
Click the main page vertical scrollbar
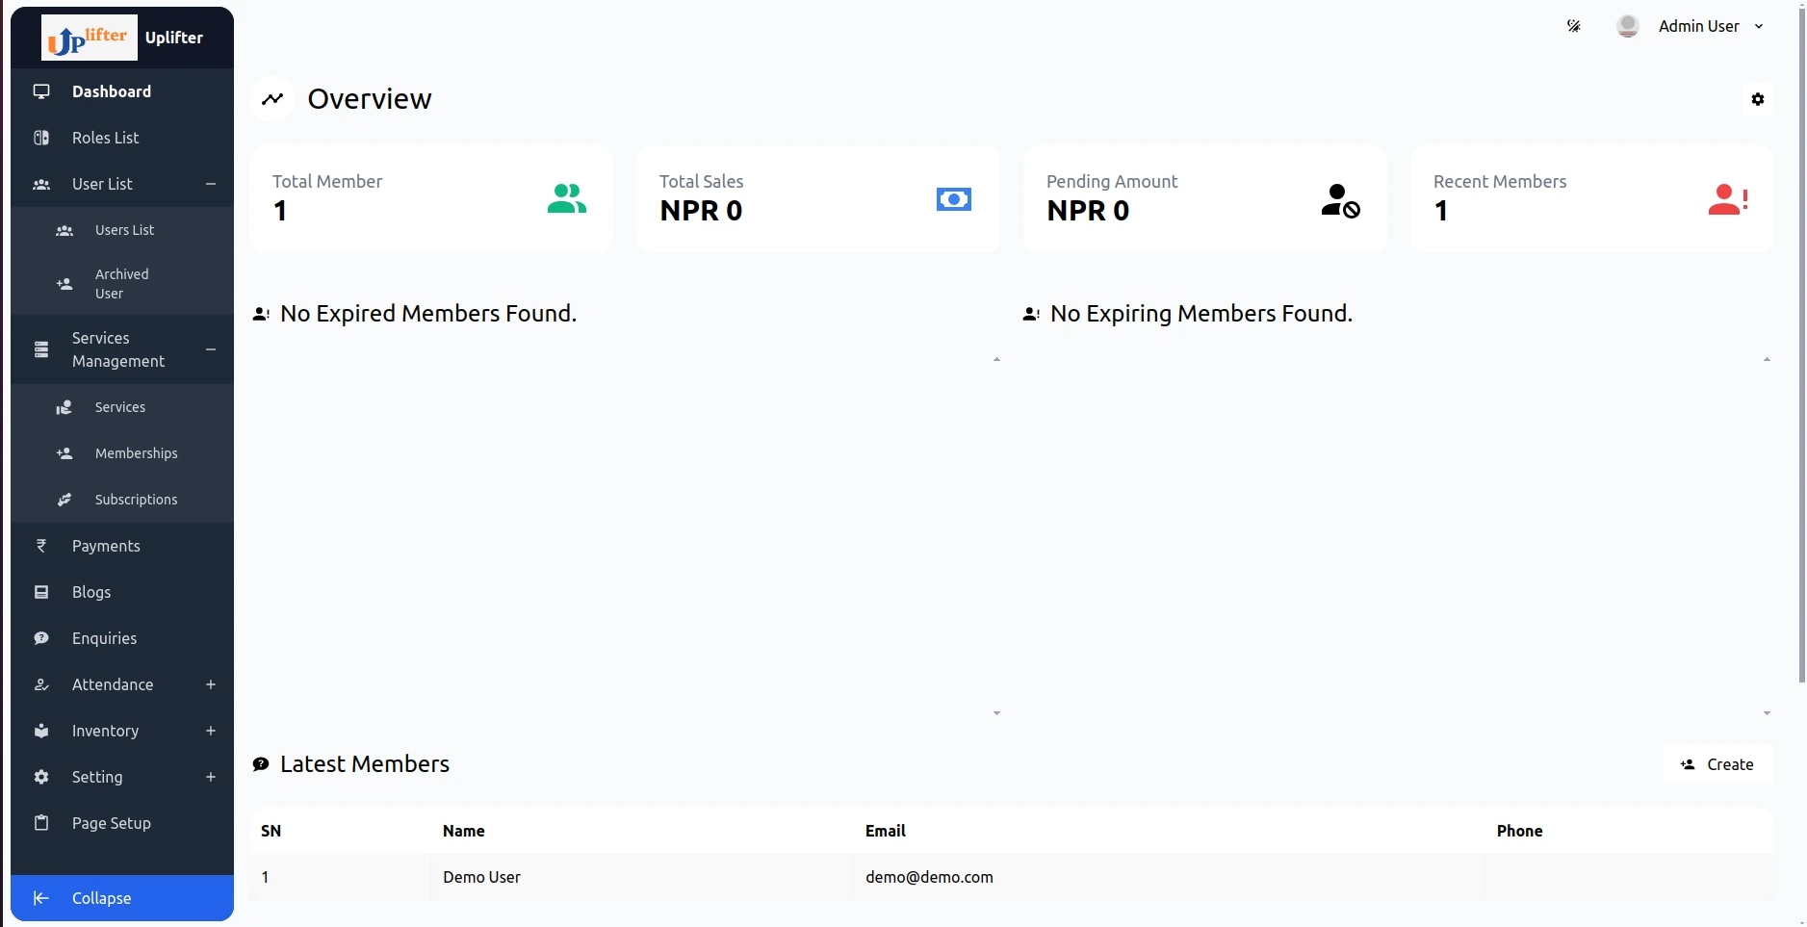point(1801,347)
